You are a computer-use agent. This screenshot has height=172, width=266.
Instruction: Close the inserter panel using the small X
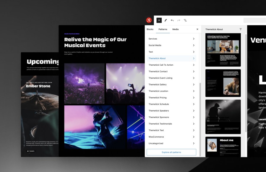pos(197,29)
